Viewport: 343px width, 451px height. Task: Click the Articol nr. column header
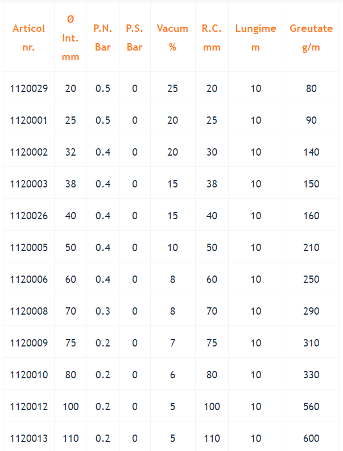[28, 37]
